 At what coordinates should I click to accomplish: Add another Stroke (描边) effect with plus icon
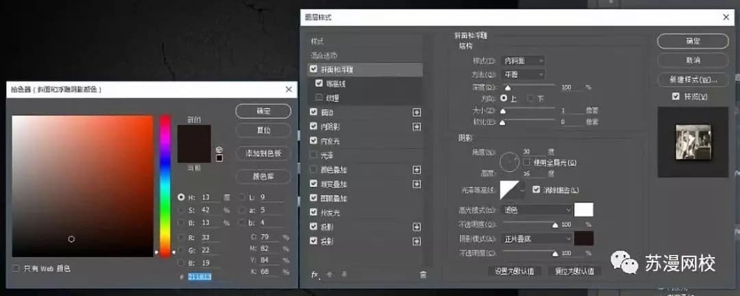point(417,112)
